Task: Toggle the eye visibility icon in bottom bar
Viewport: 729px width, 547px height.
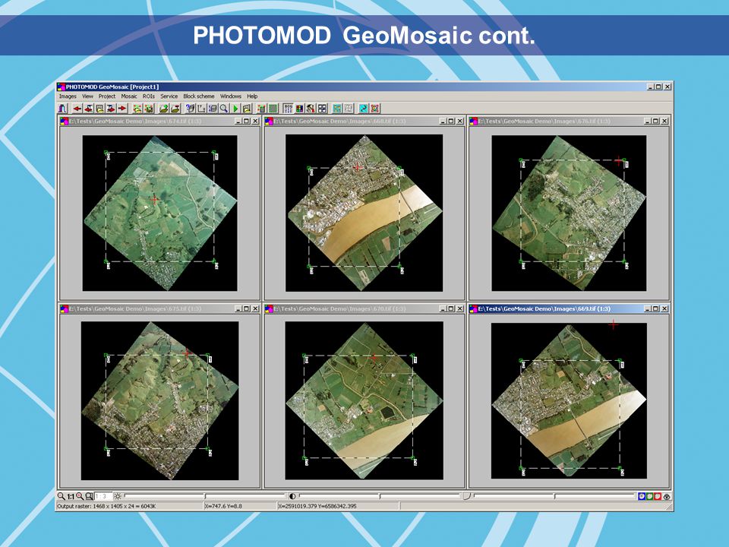Action: 667,496
